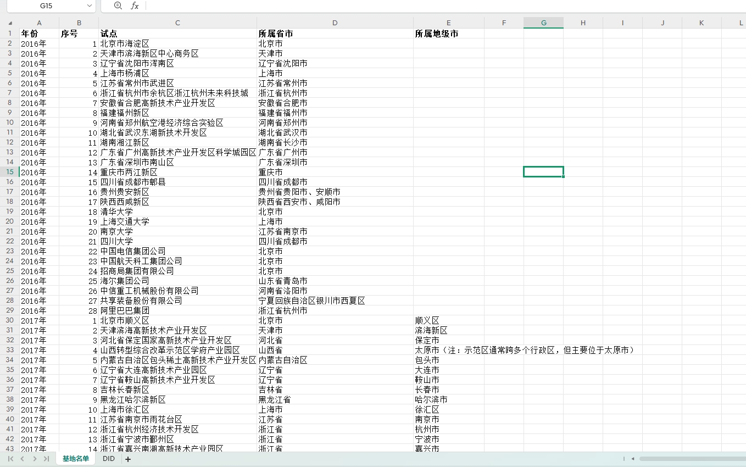This screenshot has height=467, width=746.
Task: Jump to the first sheet tab arrow
Action: [x=11, y=459]
